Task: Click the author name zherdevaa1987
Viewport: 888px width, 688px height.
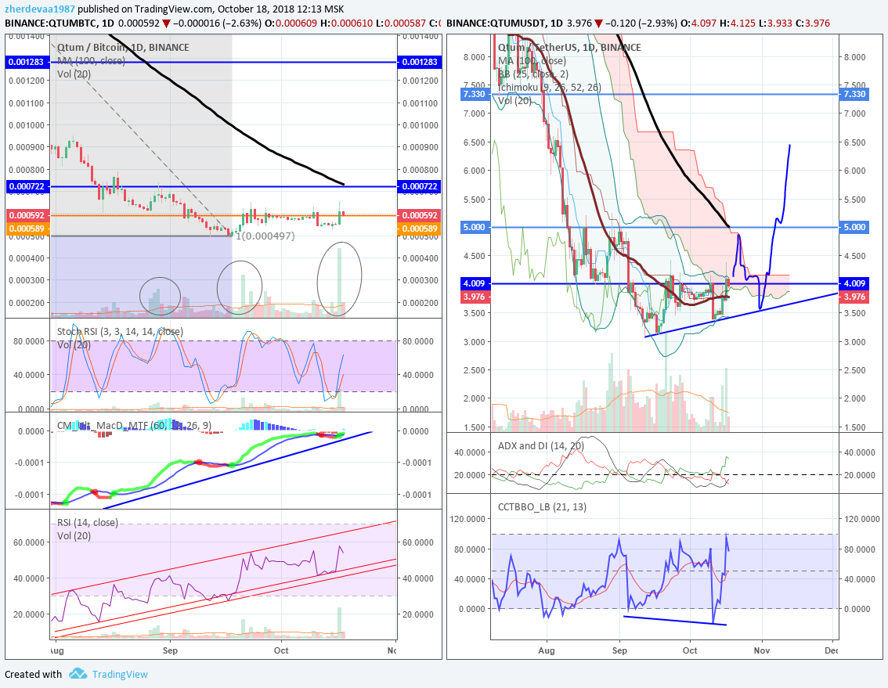Action: pos(40,9)
